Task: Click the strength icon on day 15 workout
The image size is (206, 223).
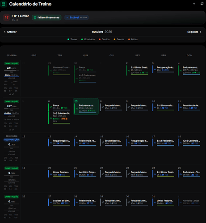Action: tap(103, 142)
